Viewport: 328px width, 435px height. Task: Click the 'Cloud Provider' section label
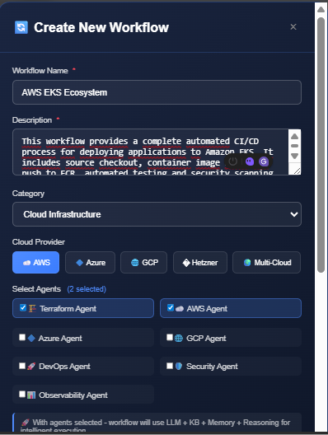[x=39, y=242]
